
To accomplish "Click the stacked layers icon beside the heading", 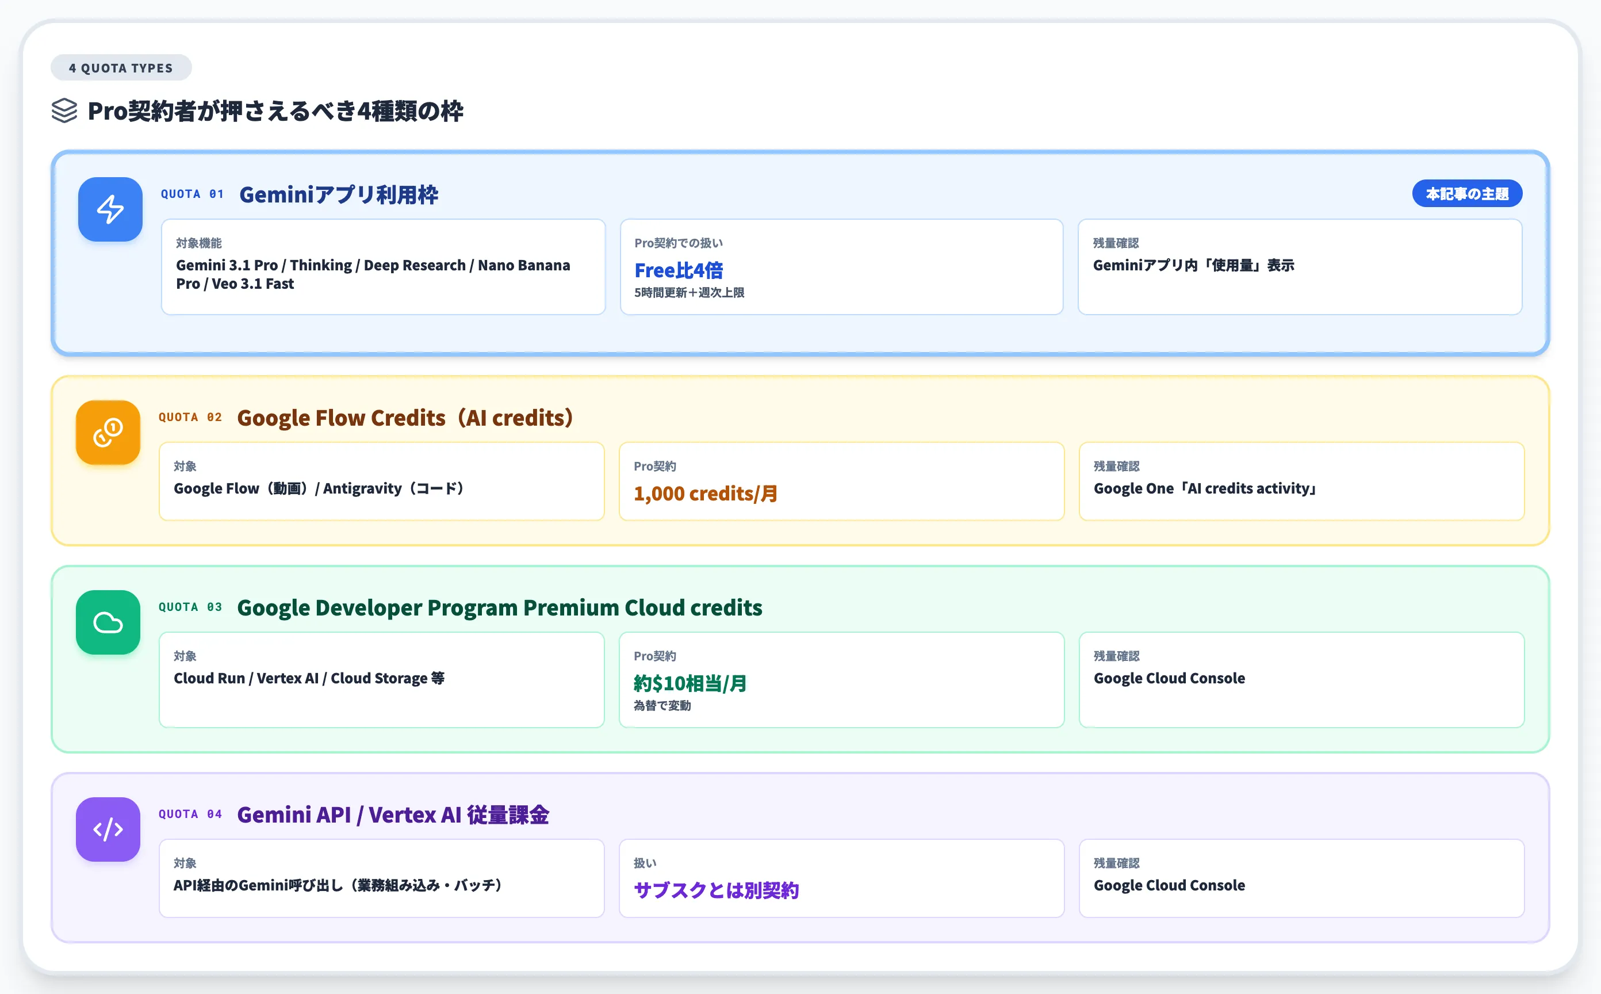I will [64, 111].
